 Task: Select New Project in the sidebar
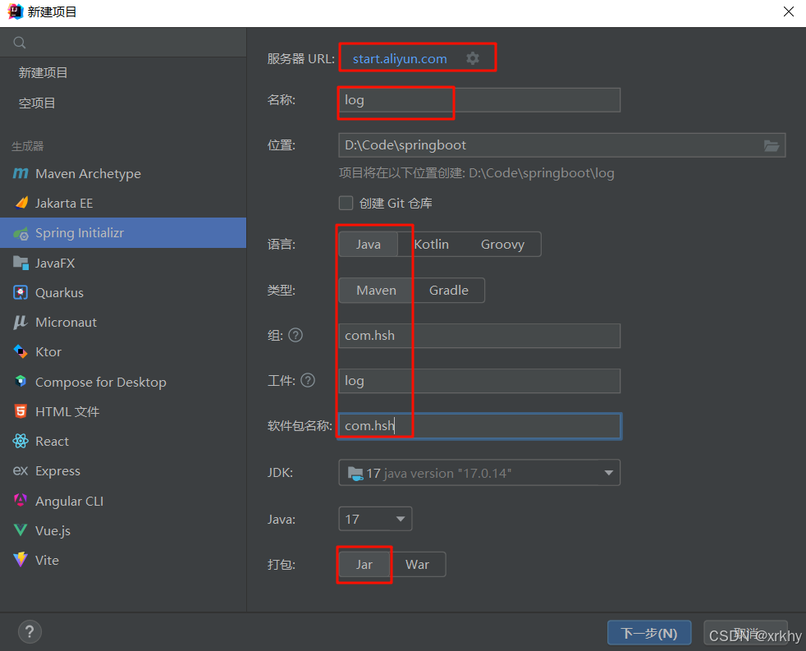(44, 72)
